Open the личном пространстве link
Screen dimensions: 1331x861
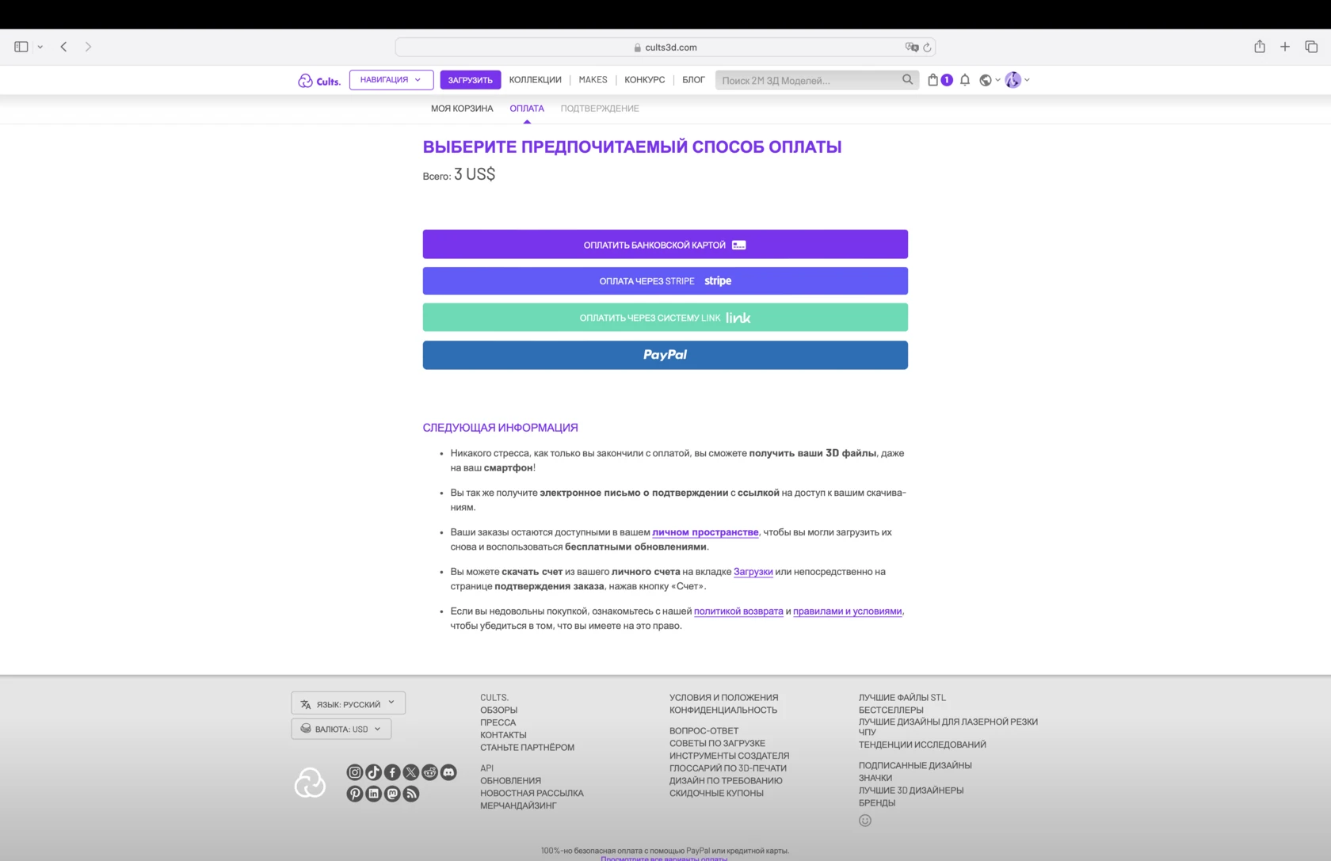(705, 532)
